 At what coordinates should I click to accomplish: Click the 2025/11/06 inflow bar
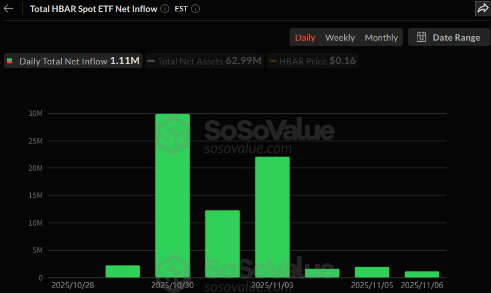point(422,275)
